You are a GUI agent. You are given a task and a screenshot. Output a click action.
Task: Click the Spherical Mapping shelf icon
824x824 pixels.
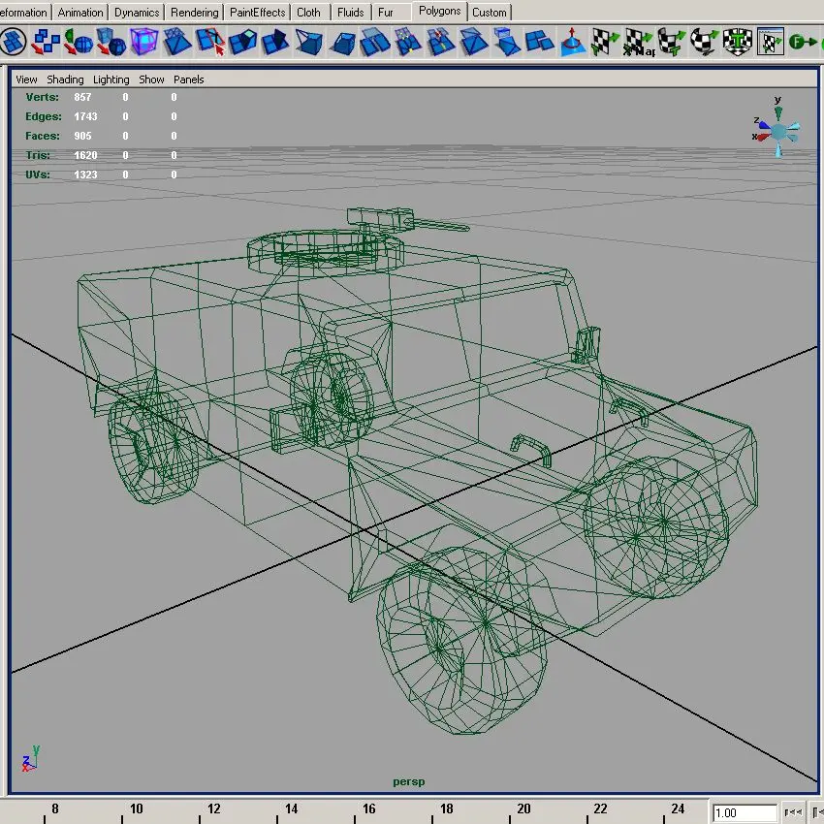[704, 42]
